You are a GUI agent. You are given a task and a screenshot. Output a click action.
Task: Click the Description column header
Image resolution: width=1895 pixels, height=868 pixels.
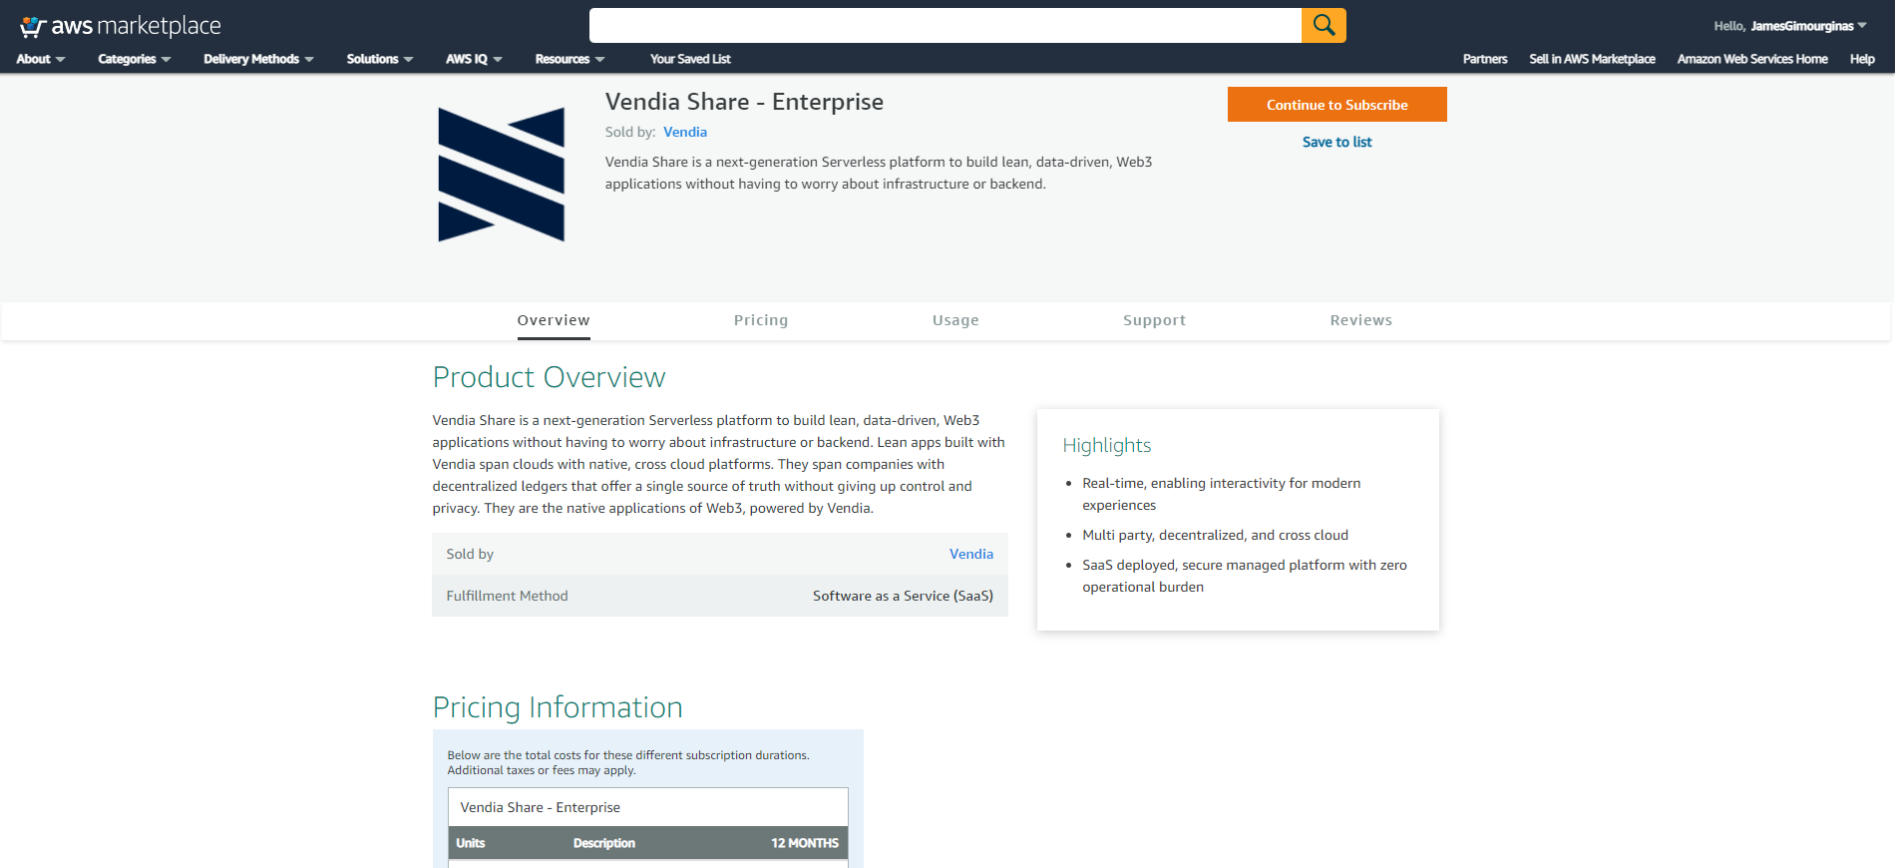click(603, 843)
